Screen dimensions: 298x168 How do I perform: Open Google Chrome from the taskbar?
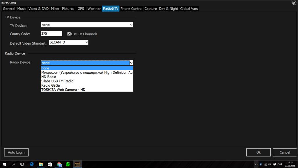point(59,164)
